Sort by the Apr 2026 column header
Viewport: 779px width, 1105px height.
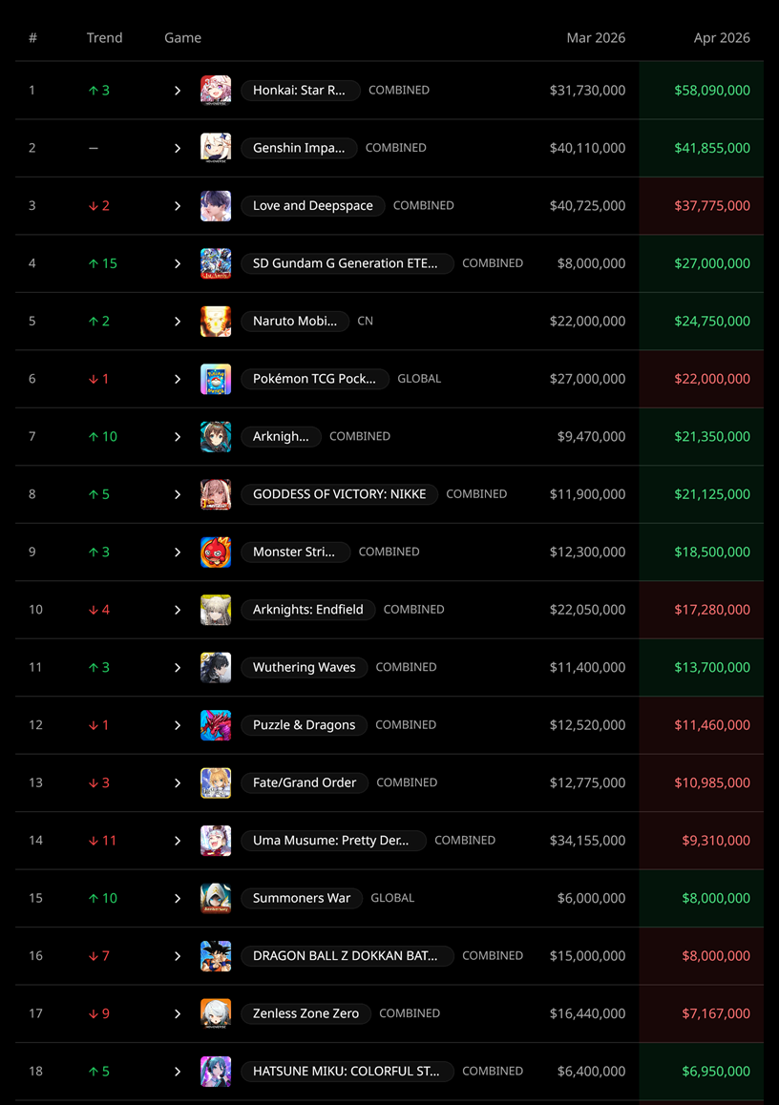click(x=721, y=38)
